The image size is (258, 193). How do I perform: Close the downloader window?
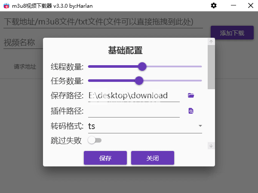coord(251,6)
